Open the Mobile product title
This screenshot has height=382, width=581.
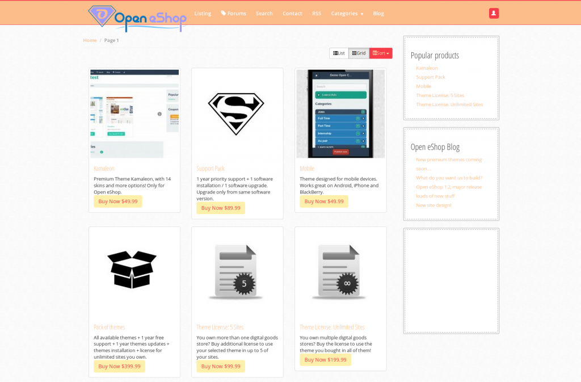[x=307, y=169]
